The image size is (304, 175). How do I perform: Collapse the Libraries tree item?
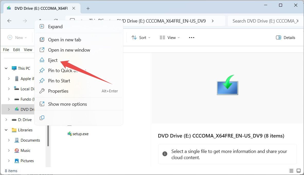click(6, 130)
